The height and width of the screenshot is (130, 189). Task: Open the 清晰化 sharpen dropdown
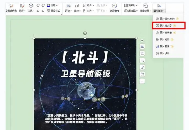pos(131,5)
